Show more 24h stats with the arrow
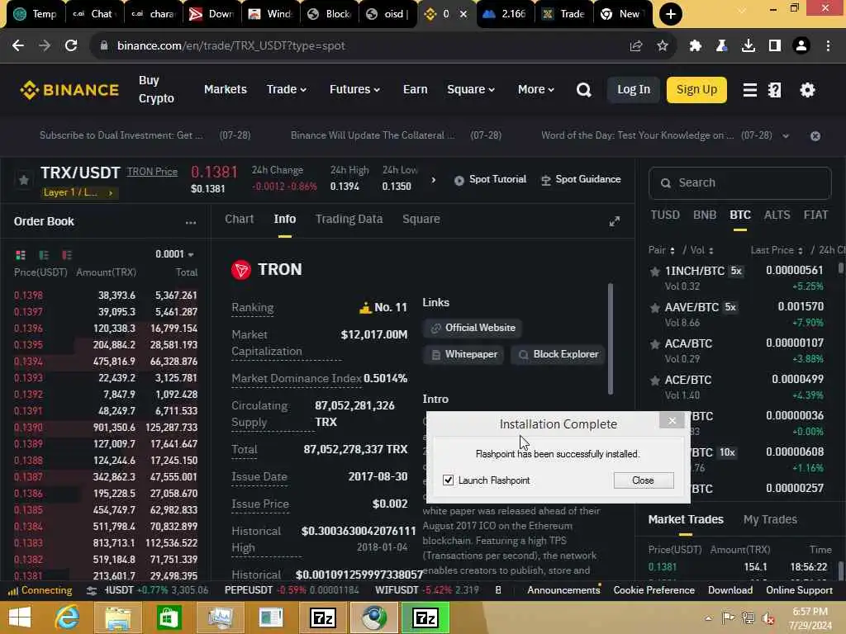The width and height of the screenshot is (846, 634). (433, 179)
